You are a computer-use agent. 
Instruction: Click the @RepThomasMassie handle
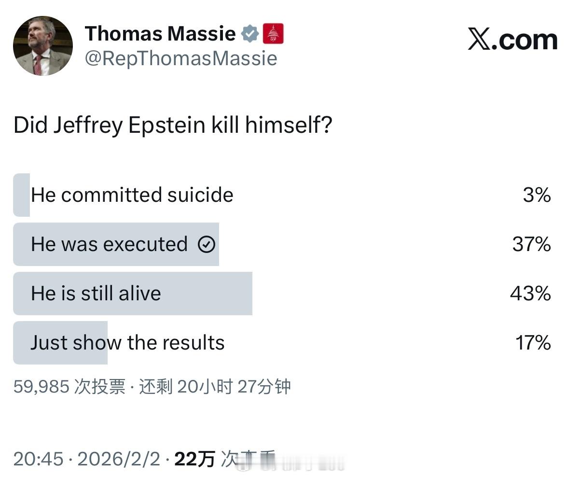[181, 58]
